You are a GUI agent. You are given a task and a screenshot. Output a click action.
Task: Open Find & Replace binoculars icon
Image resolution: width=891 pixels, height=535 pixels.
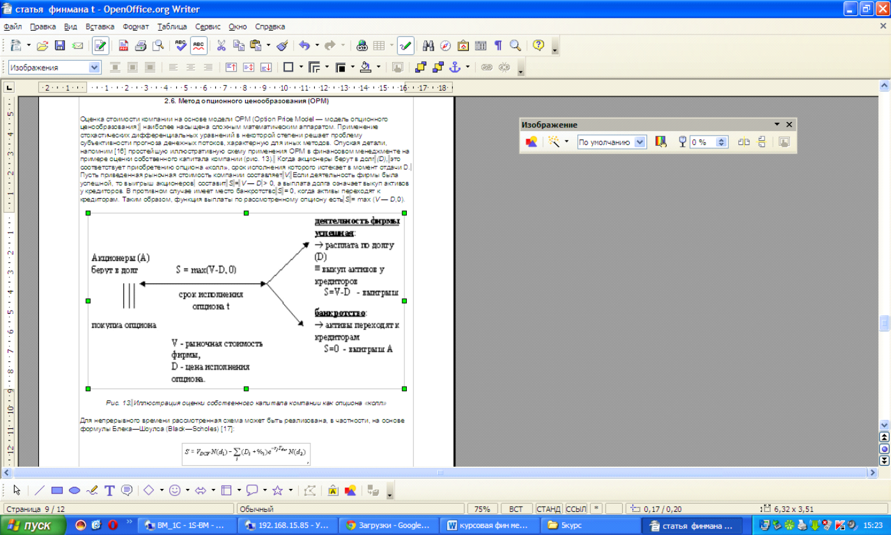point(429,45)
